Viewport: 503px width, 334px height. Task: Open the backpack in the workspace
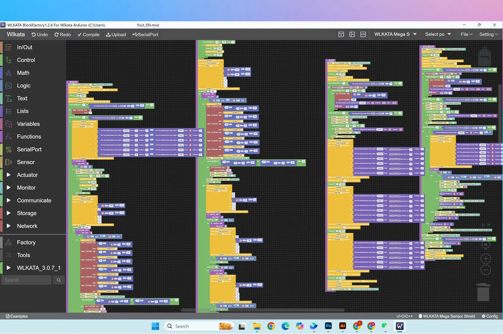point(485,57)
